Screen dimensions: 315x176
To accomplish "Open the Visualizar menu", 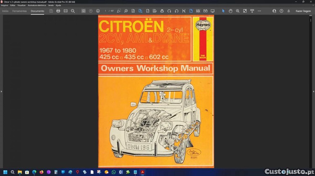I will click(x=21, y=5).
